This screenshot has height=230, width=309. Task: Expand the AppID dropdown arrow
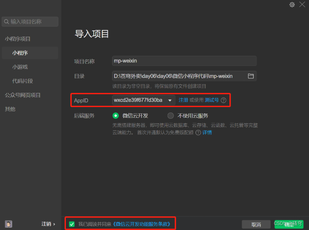[170, 100]
